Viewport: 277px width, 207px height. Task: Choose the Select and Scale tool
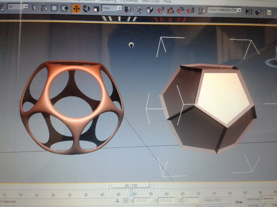[96, 9]
